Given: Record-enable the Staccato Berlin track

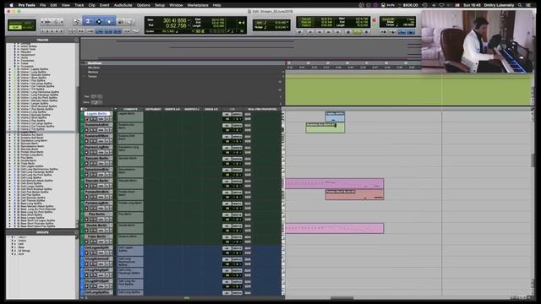Looking at the screenshot, I should coord(87,186).
